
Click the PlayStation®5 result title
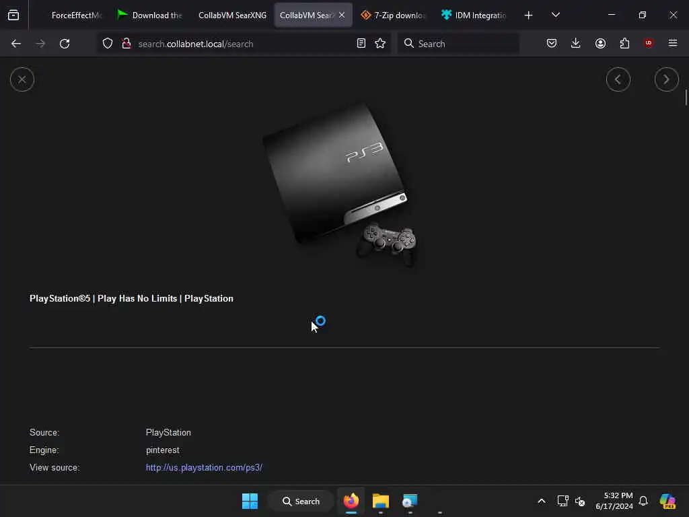[x=131, y=298]
